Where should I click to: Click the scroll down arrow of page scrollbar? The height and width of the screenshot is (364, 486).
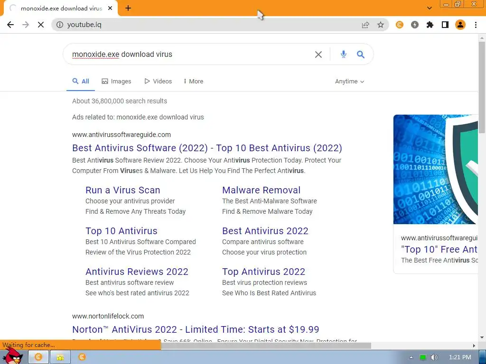(482, 337)
